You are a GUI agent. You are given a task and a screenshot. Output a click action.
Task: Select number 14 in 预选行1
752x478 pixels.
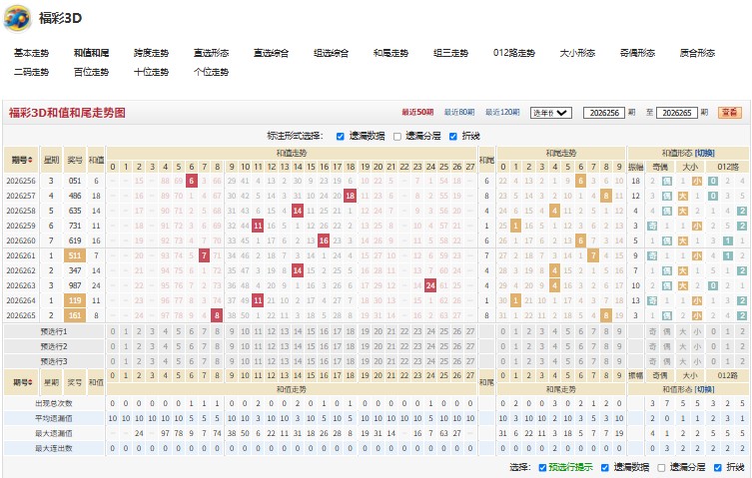click(x=298, y=331)
